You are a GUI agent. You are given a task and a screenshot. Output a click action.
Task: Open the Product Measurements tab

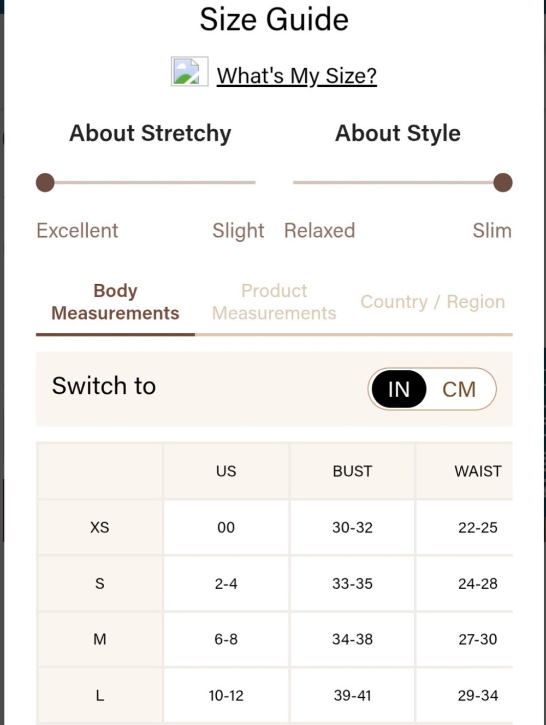click(274, 302)
